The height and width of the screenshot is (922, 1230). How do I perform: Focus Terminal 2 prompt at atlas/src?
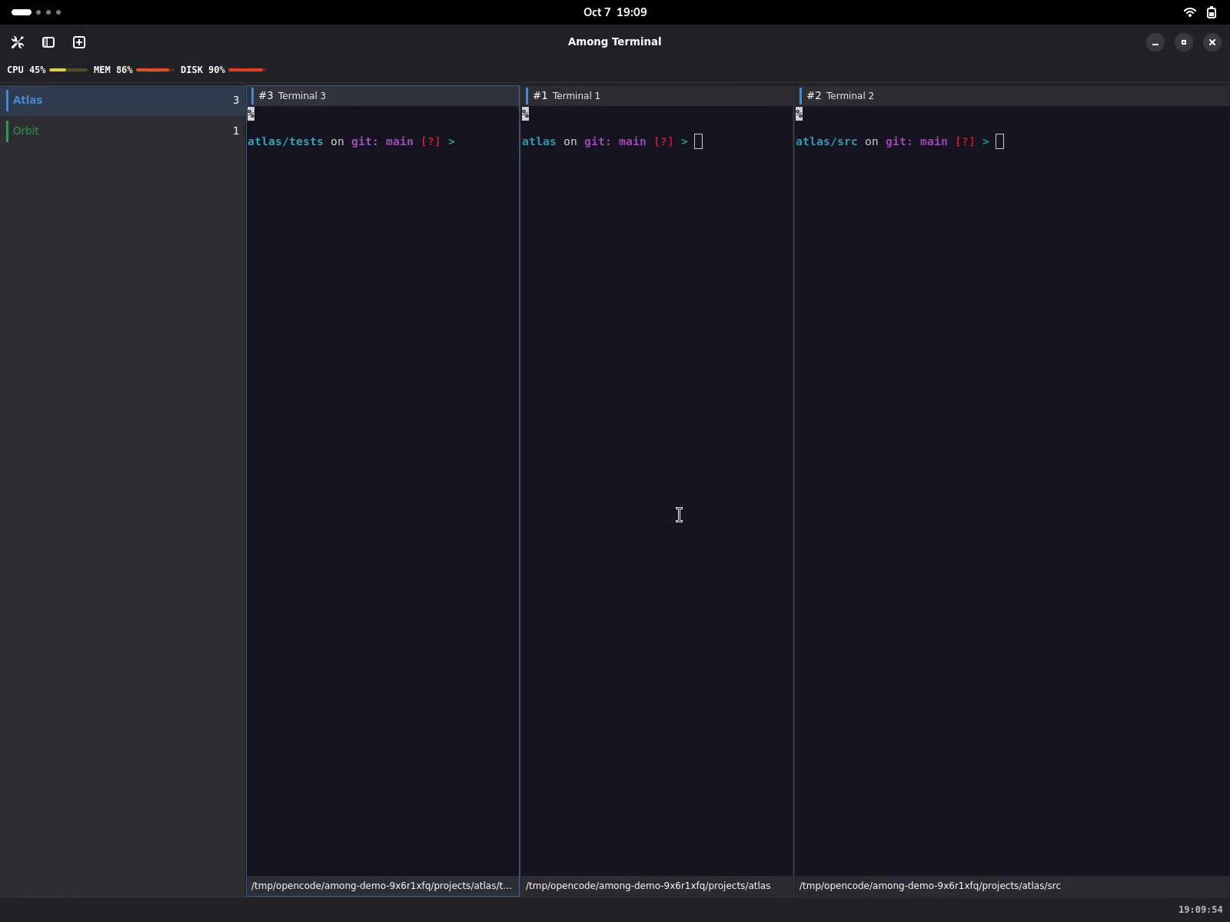coord(899,141)
